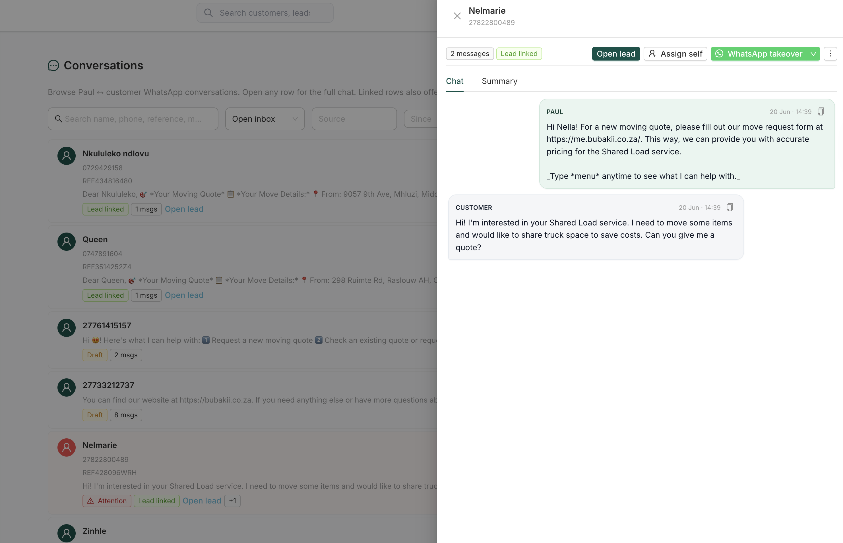The height and width of the screenshot is (543, 843).
Task: Click Draft tag on 27761415157 row
Action: point(95,355)
